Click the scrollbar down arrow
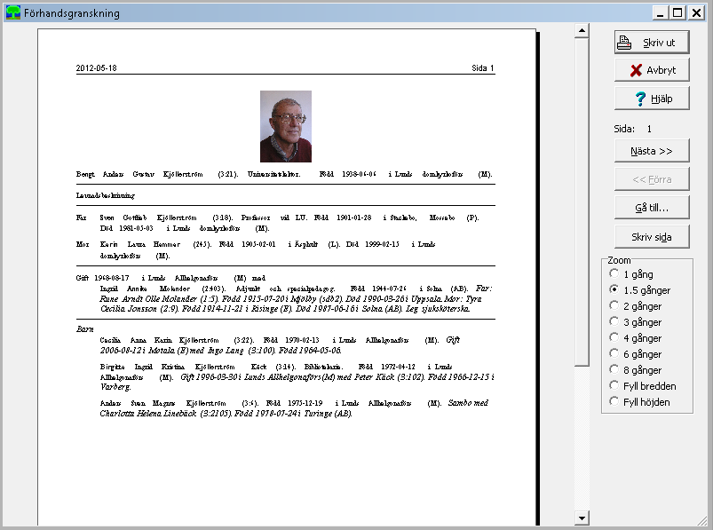This screenshot has height=530, width=713. tap(582, 518)
